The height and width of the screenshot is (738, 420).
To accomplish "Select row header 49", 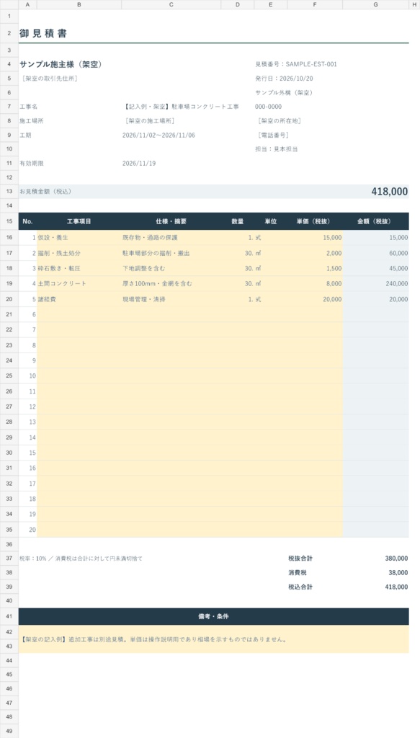I will (9, 731).
